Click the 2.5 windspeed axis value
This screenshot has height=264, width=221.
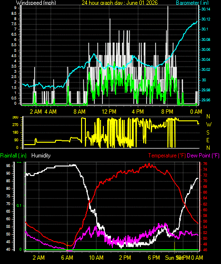(14, 77)
